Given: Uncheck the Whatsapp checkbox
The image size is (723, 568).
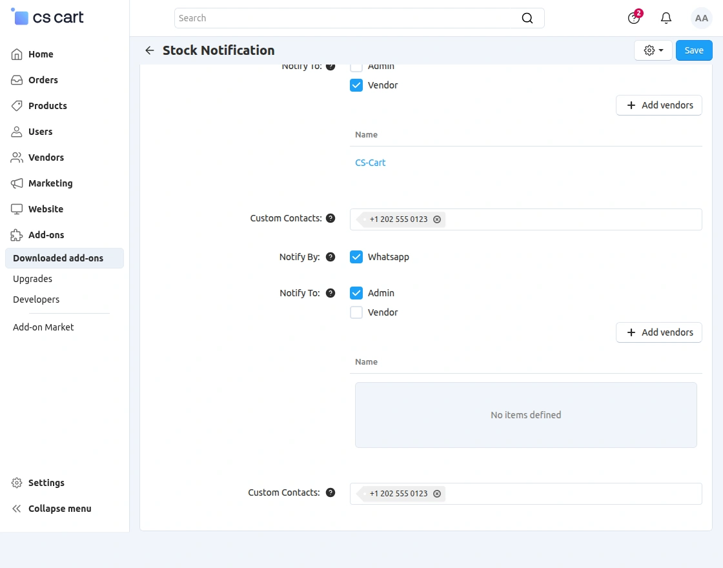Looking at the screenshot, I should pos(356,257).
